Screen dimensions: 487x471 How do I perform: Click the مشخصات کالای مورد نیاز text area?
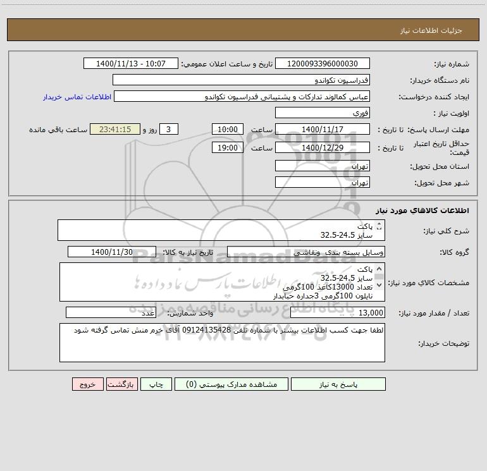click(222, 282)
